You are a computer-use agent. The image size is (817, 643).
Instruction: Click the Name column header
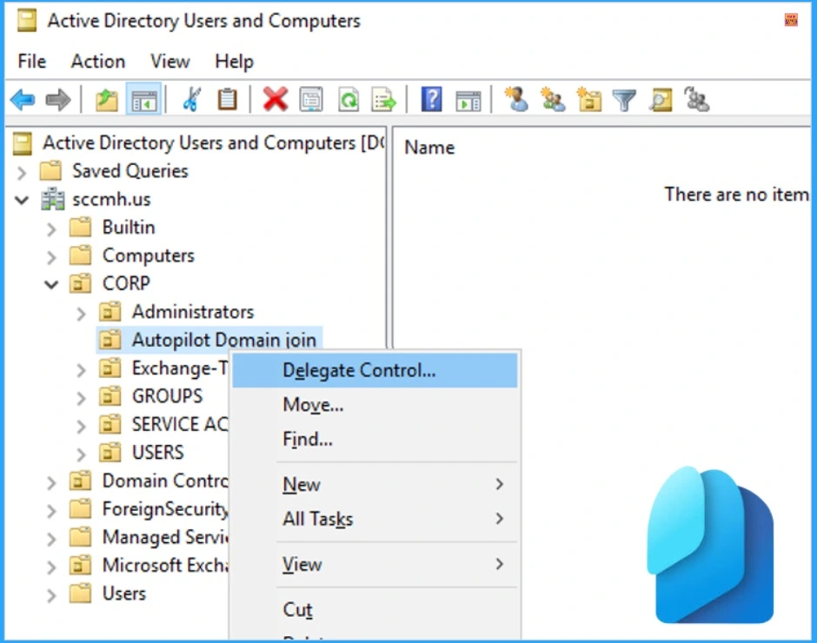point(429,148)
